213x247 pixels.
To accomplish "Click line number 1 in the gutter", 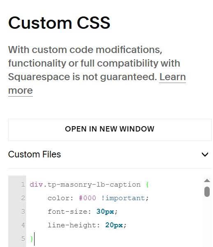I will (23, 185).
